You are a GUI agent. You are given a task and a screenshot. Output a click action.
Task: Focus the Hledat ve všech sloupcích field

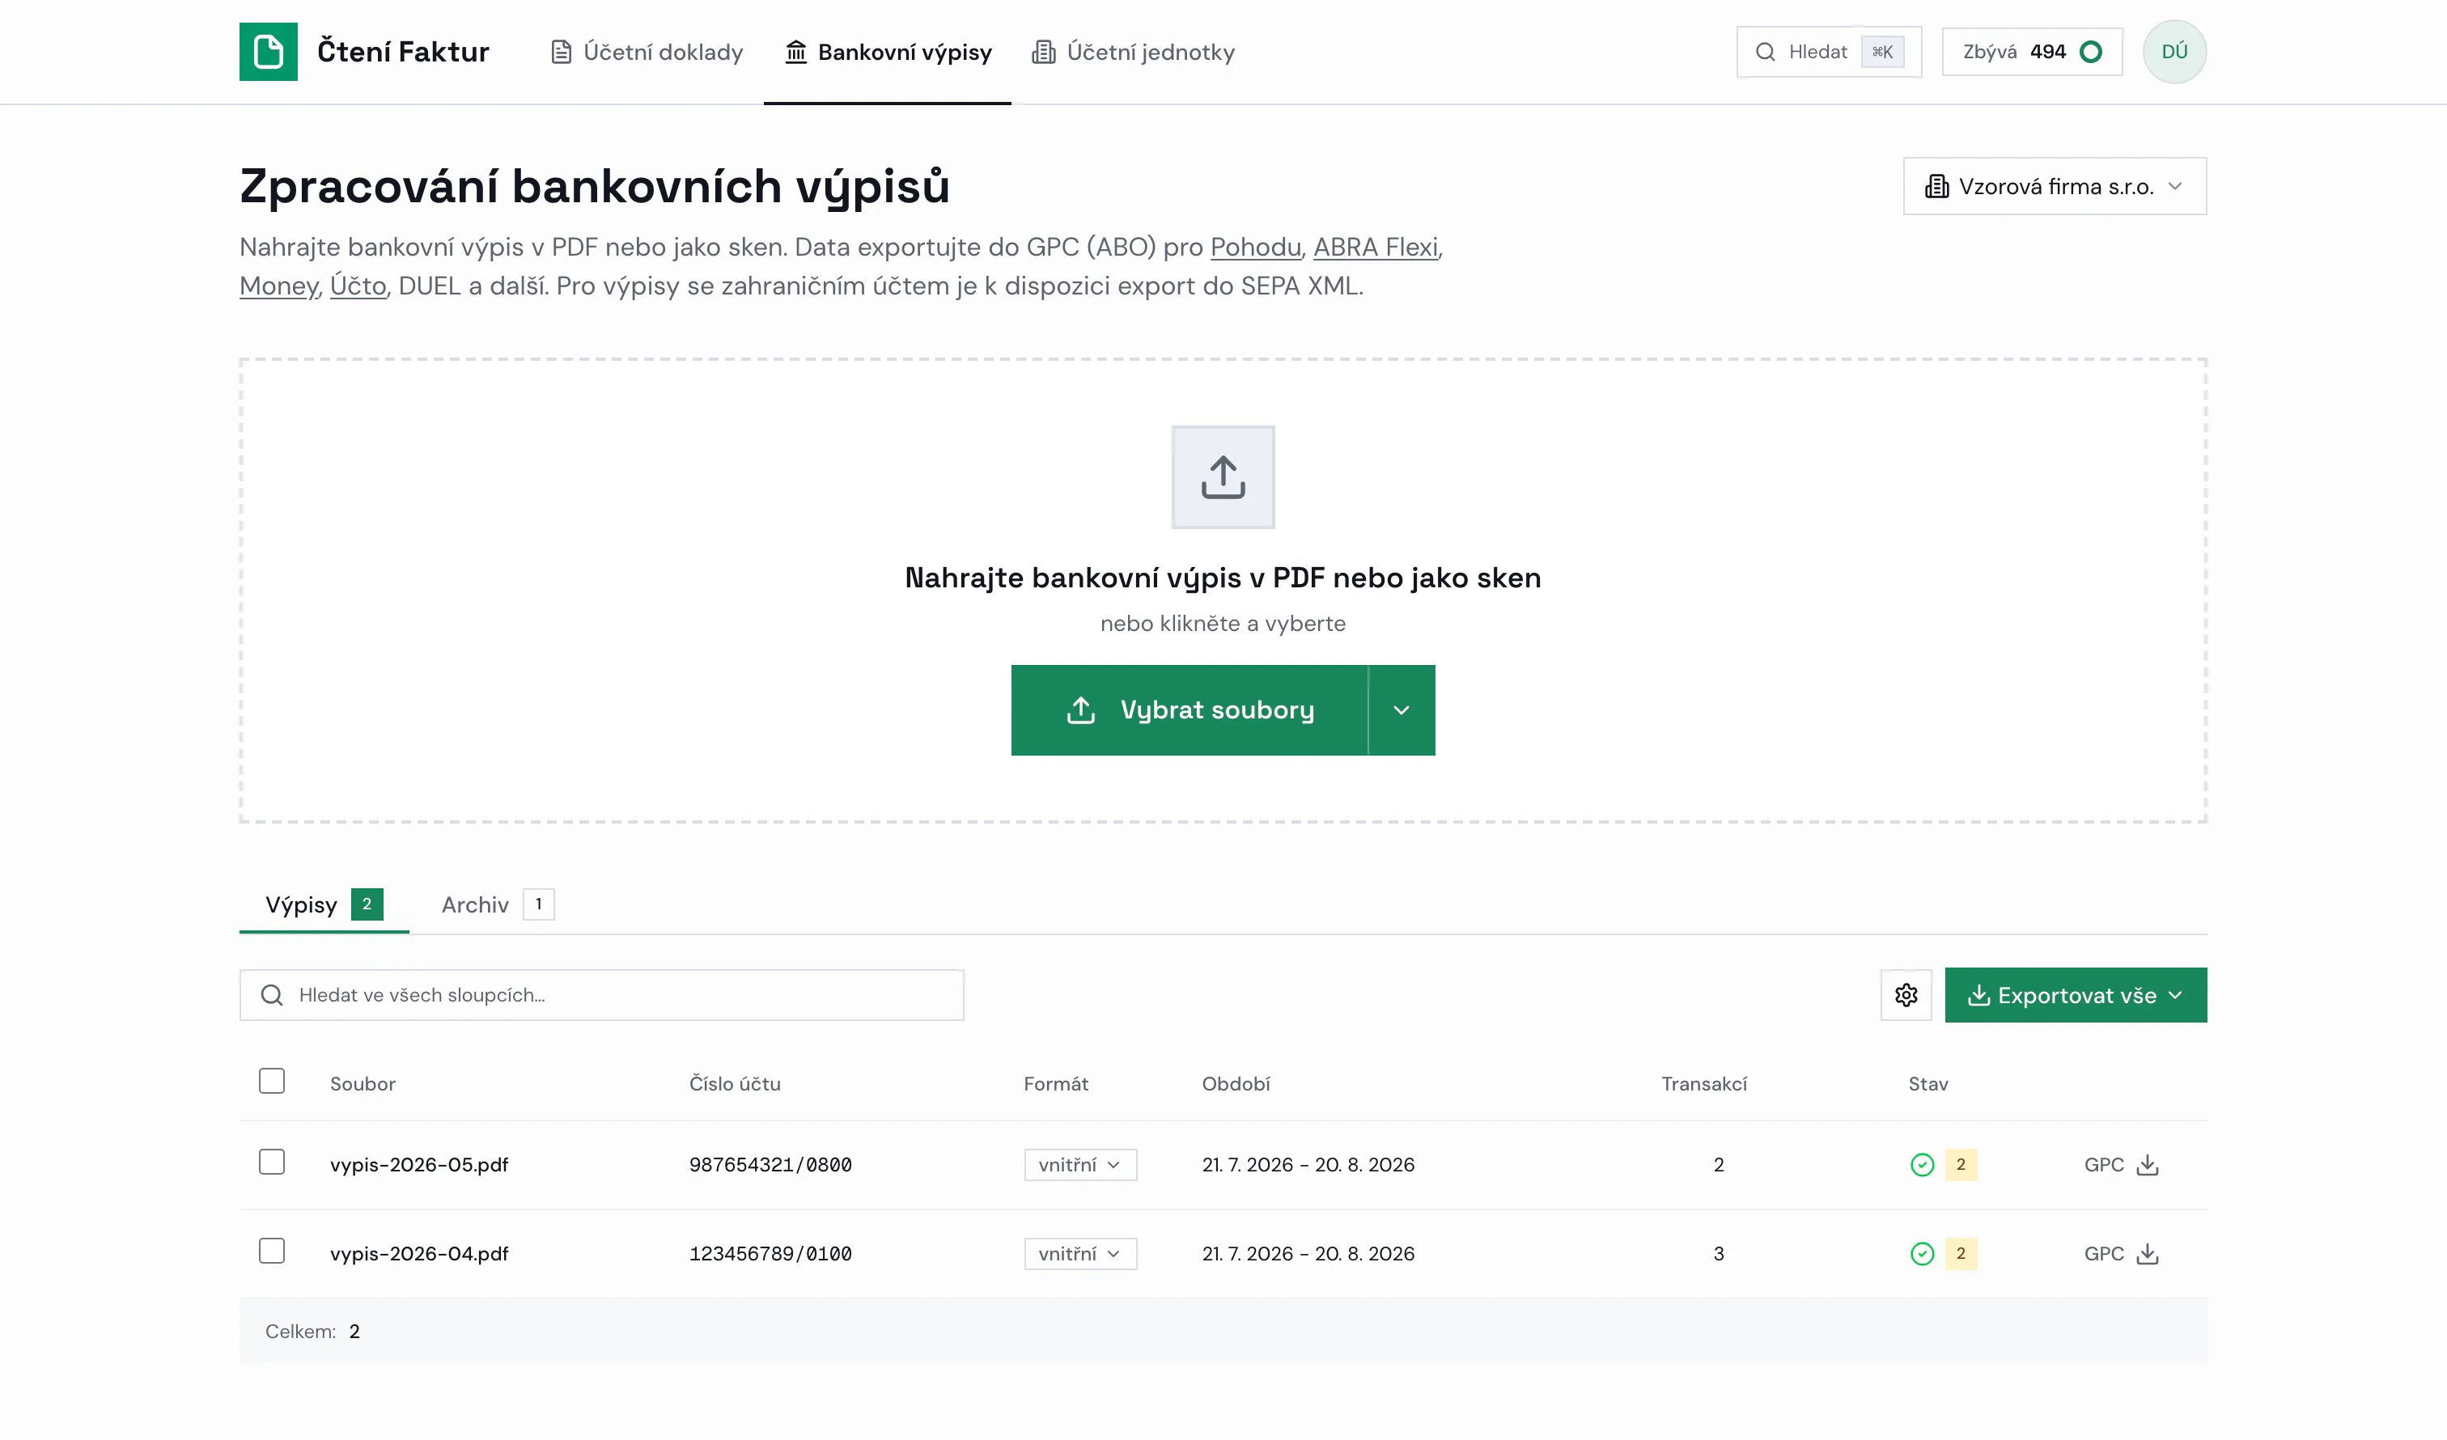click(x=601, y=994)
